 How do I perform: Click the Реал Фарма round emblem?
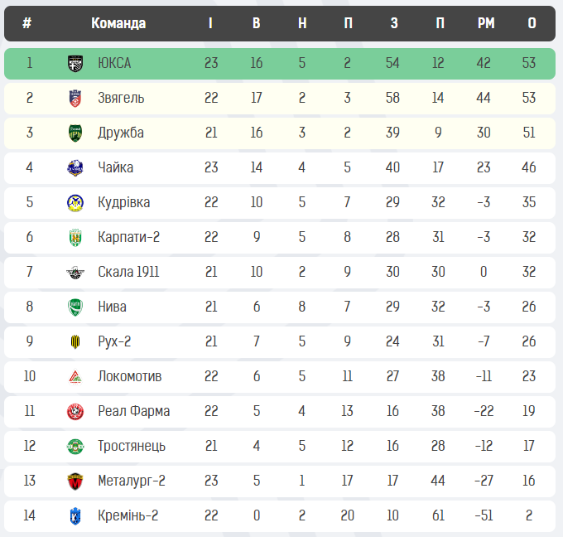coord(75,411)
